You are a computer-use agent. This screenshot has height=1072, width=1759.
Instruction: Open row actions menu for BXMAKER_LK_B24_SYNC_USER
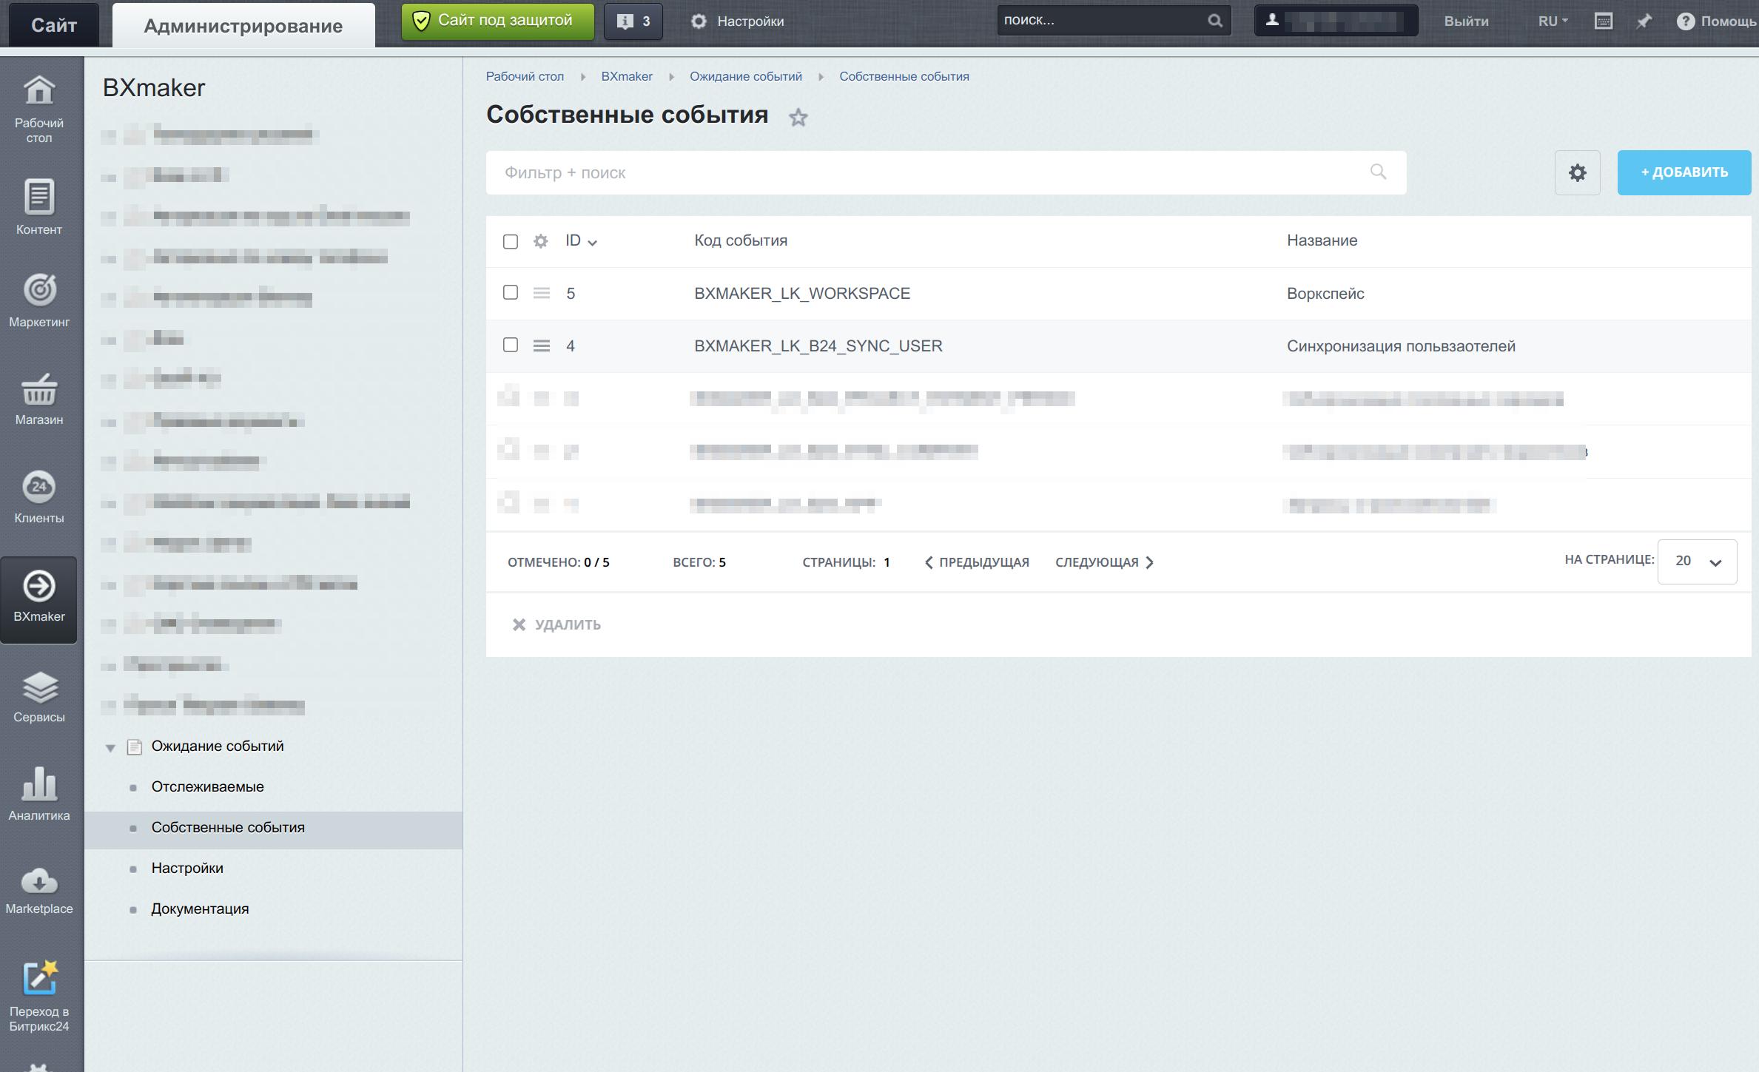pos(541,345)
